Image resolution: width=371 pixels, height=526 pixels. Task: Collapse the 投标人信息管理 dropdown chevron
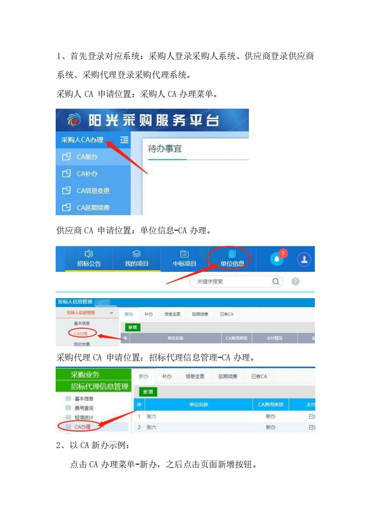[111, 313]
